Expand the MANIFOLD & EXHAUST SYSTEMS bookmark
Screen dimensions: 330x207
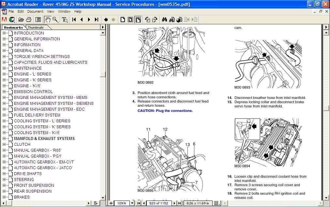tap(4, 139)
